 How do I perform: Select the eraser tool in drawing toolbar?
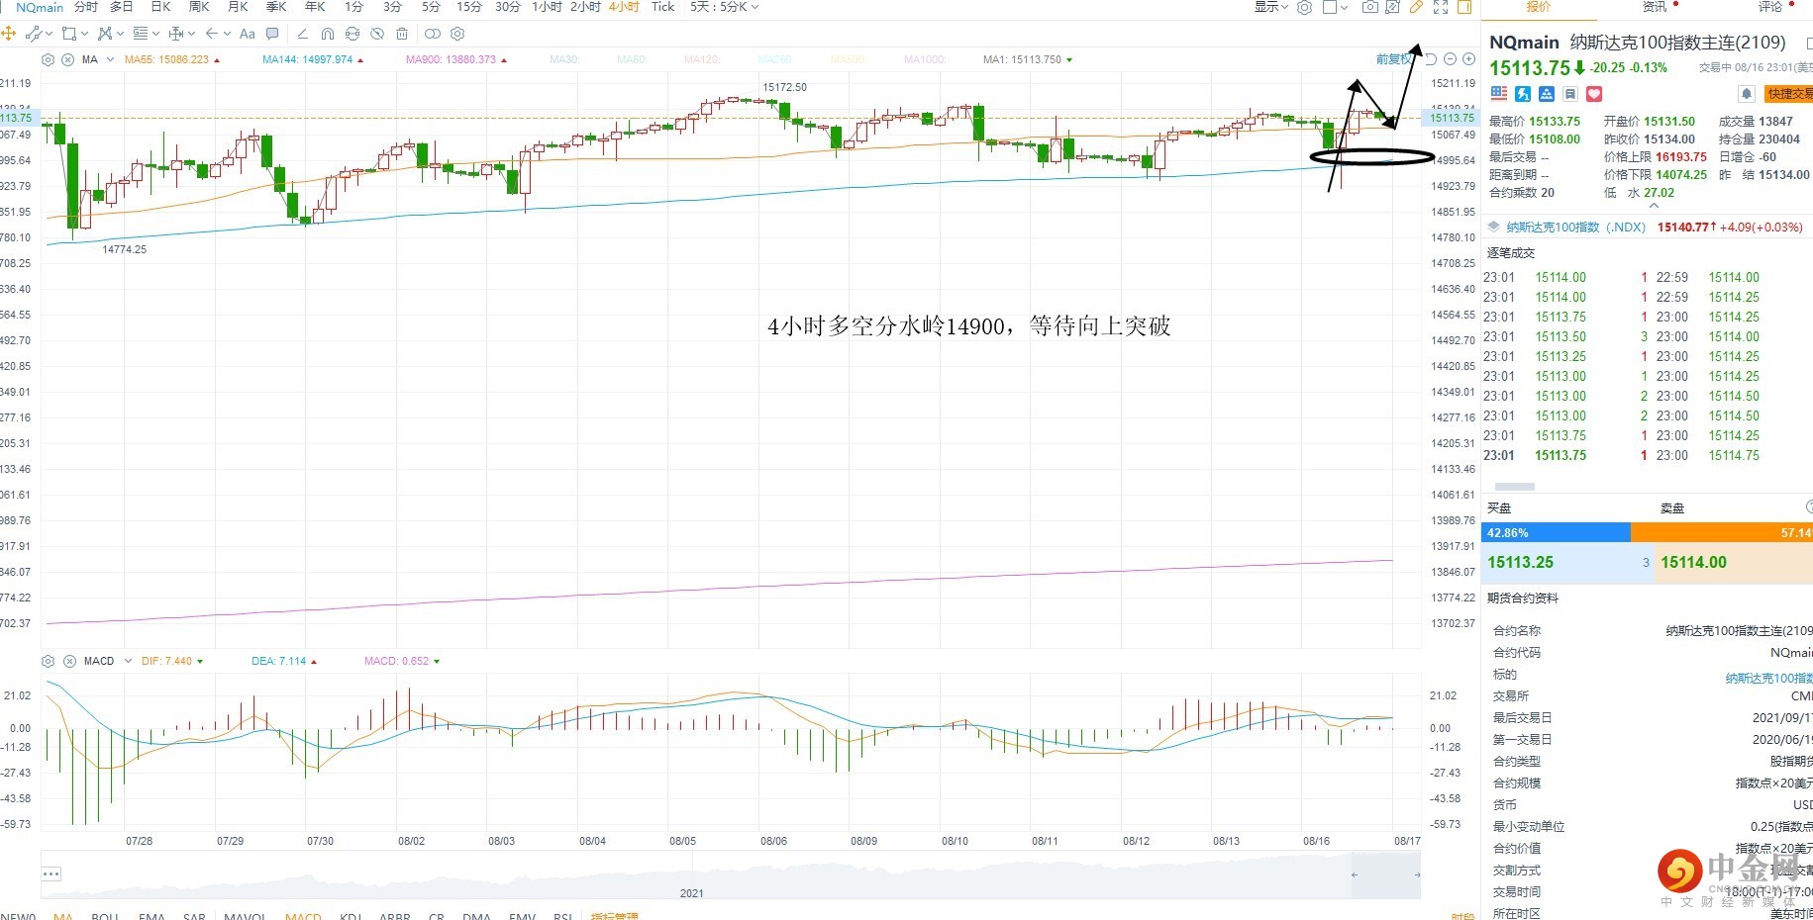tap(303, 34)
